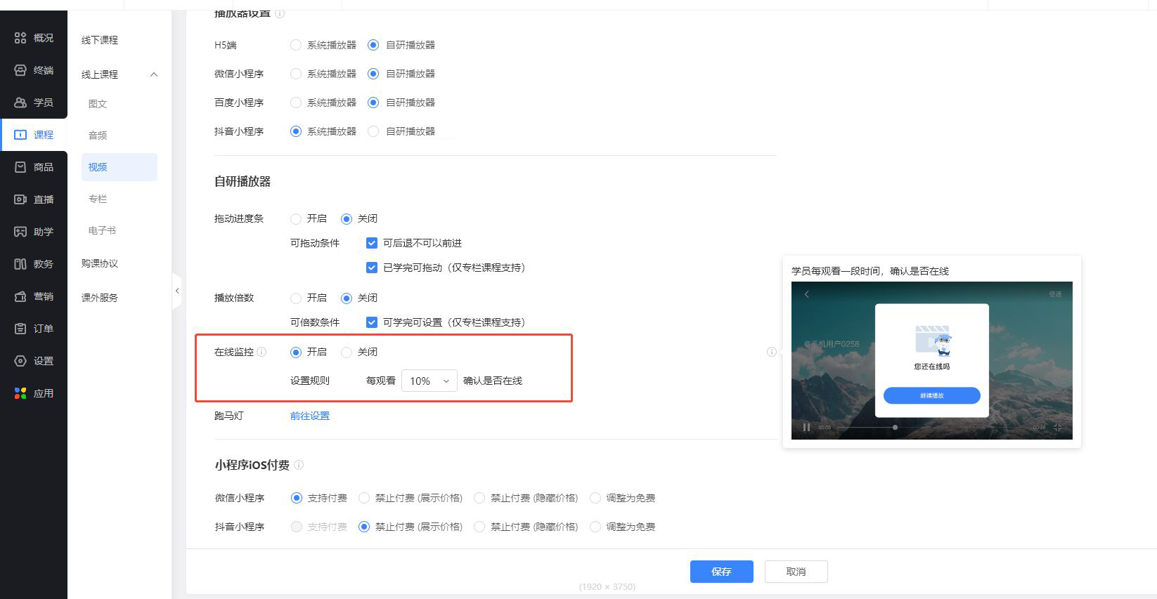This screenshot has height=599, width=1157.
Task: Select the 学员 students icon
Action: pyautogui.click(x=20, y=103)
